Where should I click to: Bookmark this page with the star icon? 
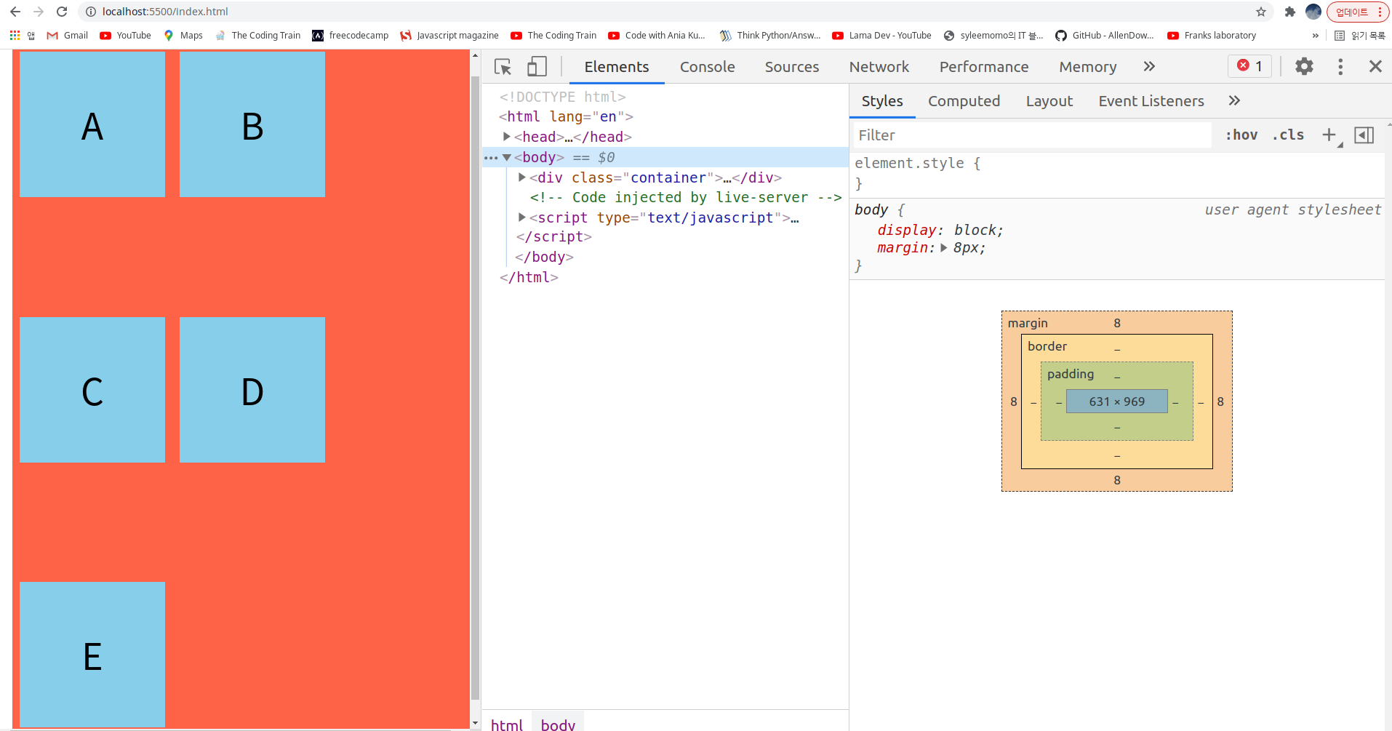click(x=1261, y=12)
